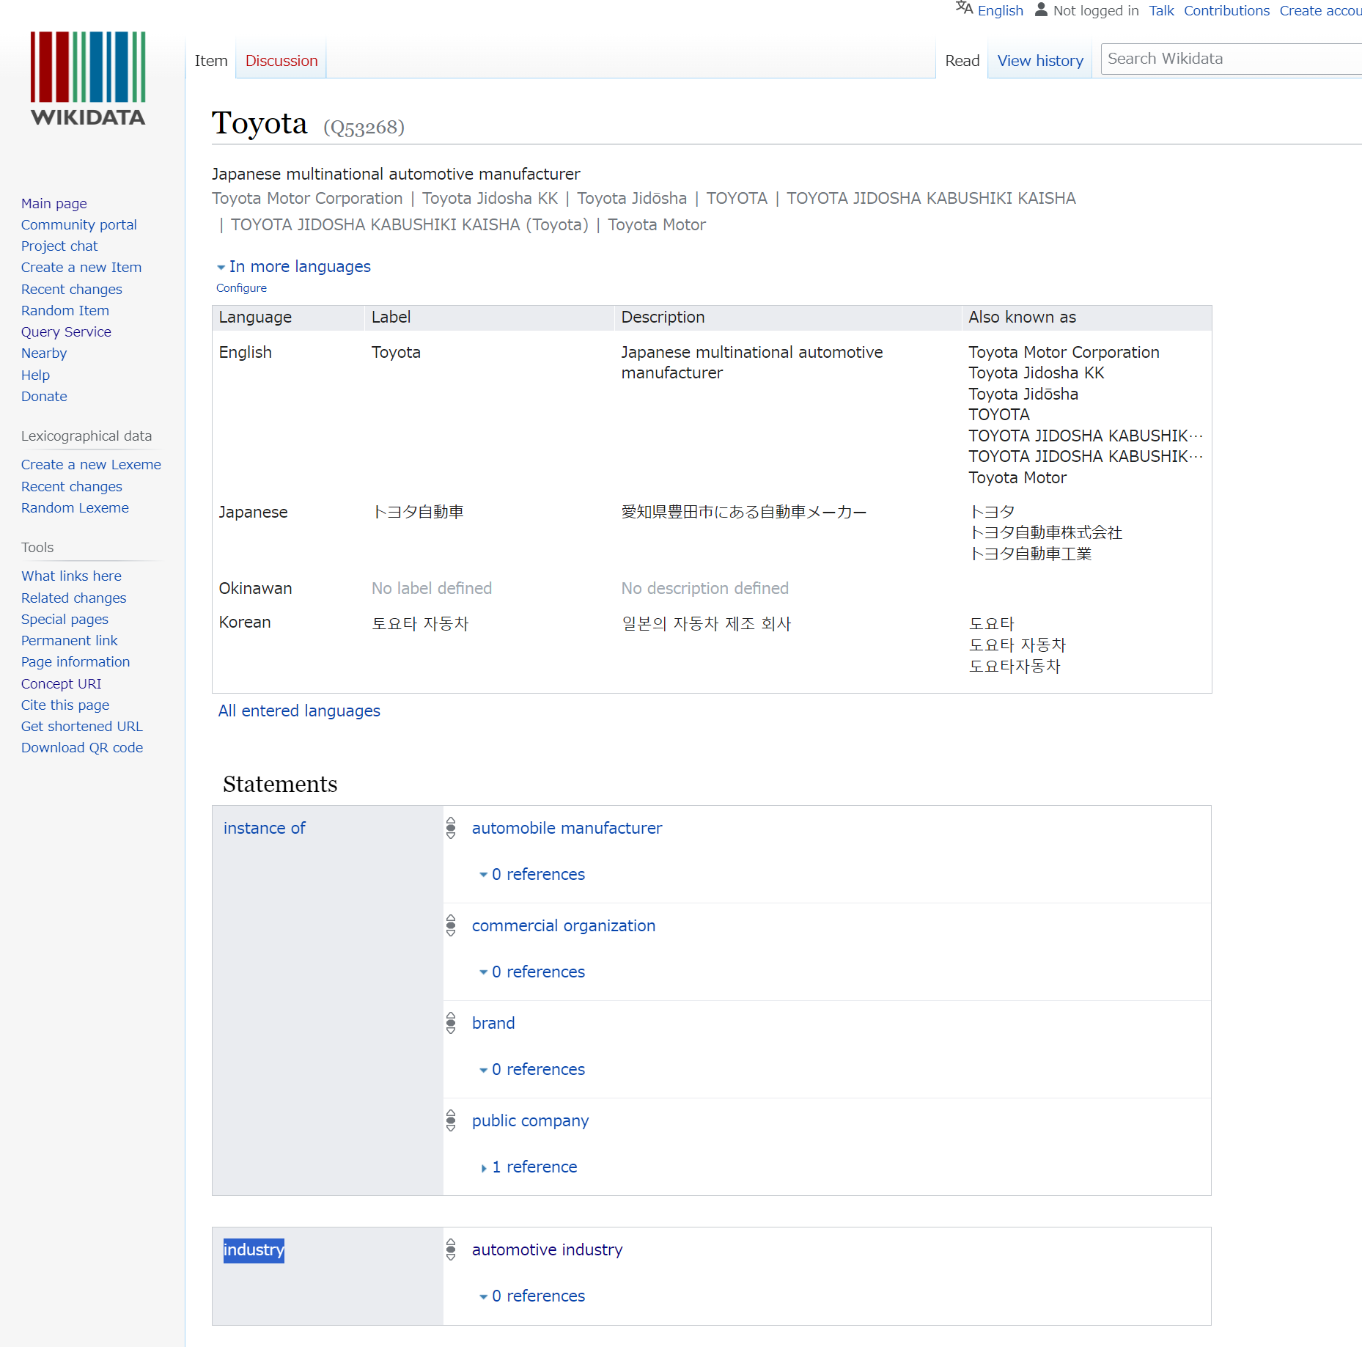Click rank selector for public company

(451, 1120)
